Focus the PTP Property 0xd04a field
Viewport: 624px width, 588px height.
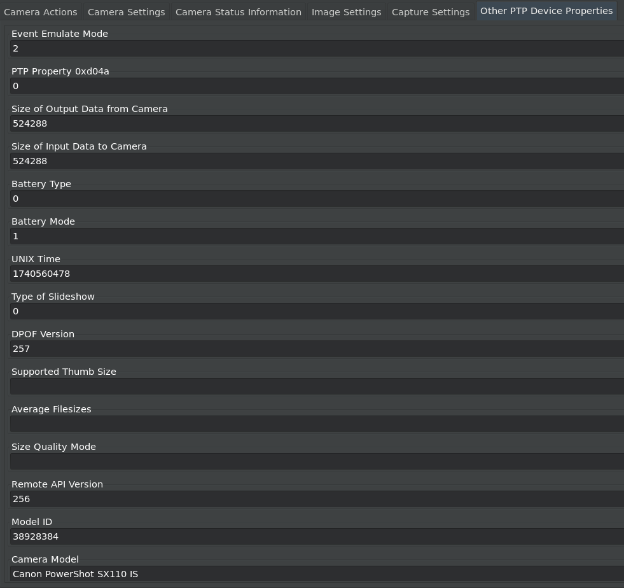pyautogui.click(x=317, y=86)
